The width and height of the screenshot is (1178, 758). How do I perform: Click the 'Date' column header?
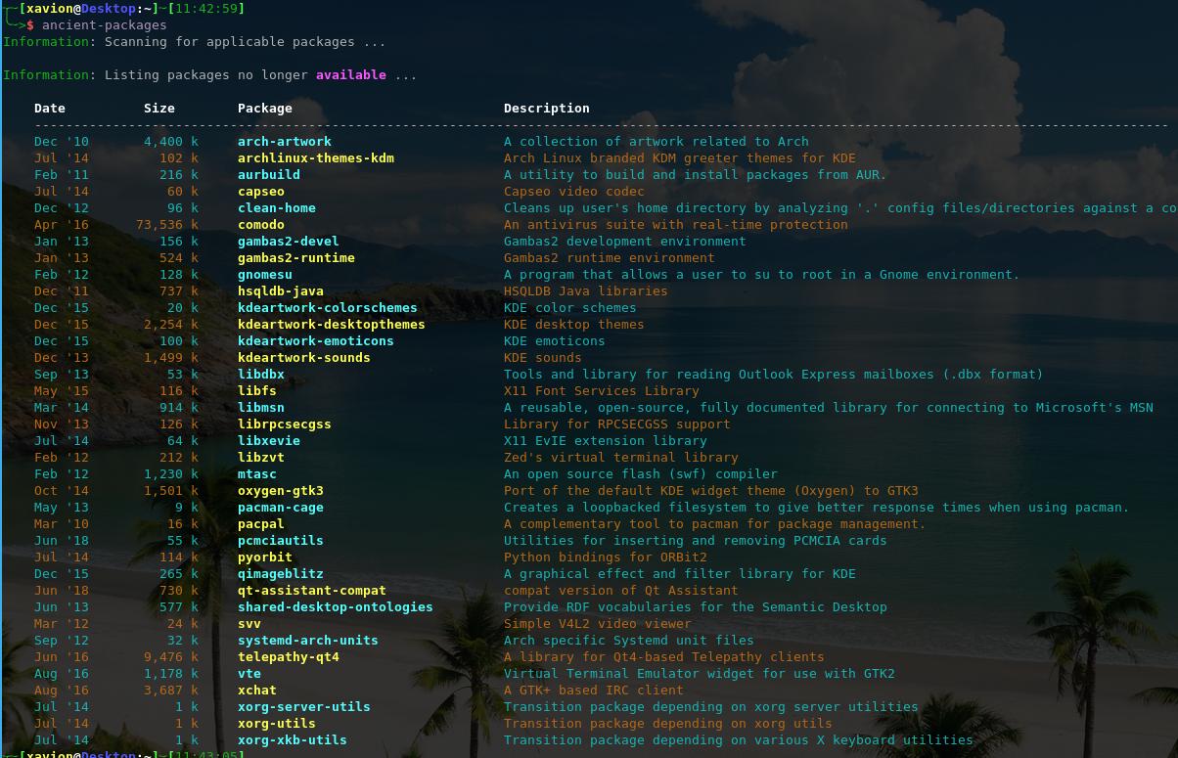click(x=50, y=108)
